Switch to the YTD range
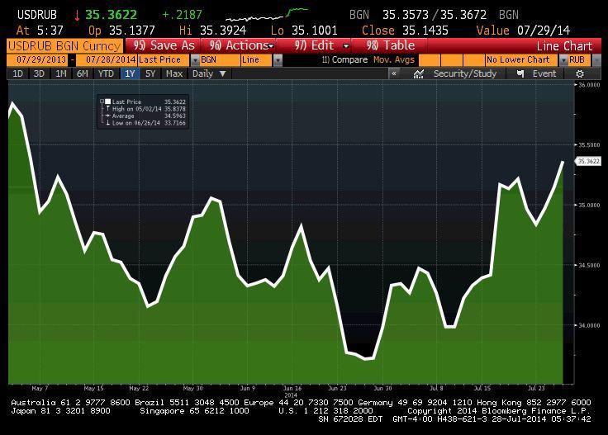 (106, 73)
